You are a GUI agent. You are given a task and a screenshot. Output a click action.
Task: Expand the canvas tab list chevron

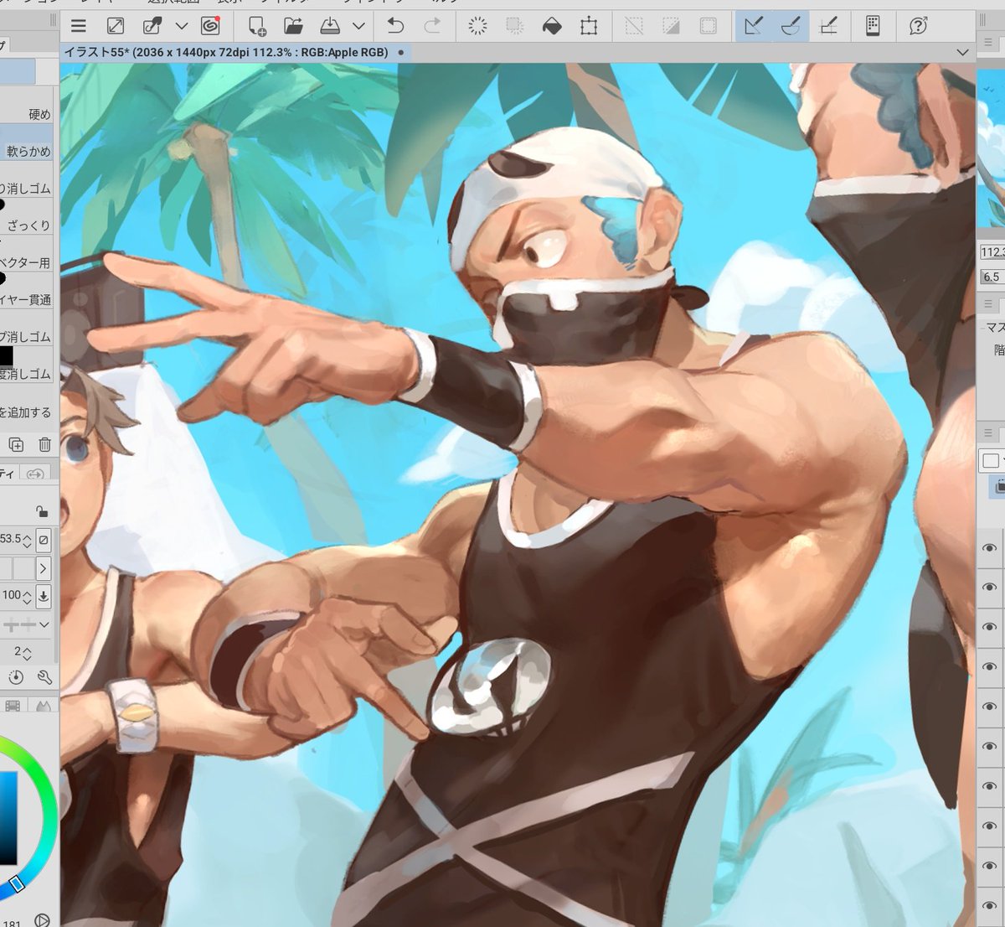pyautogui.click(x=961, y=52)
